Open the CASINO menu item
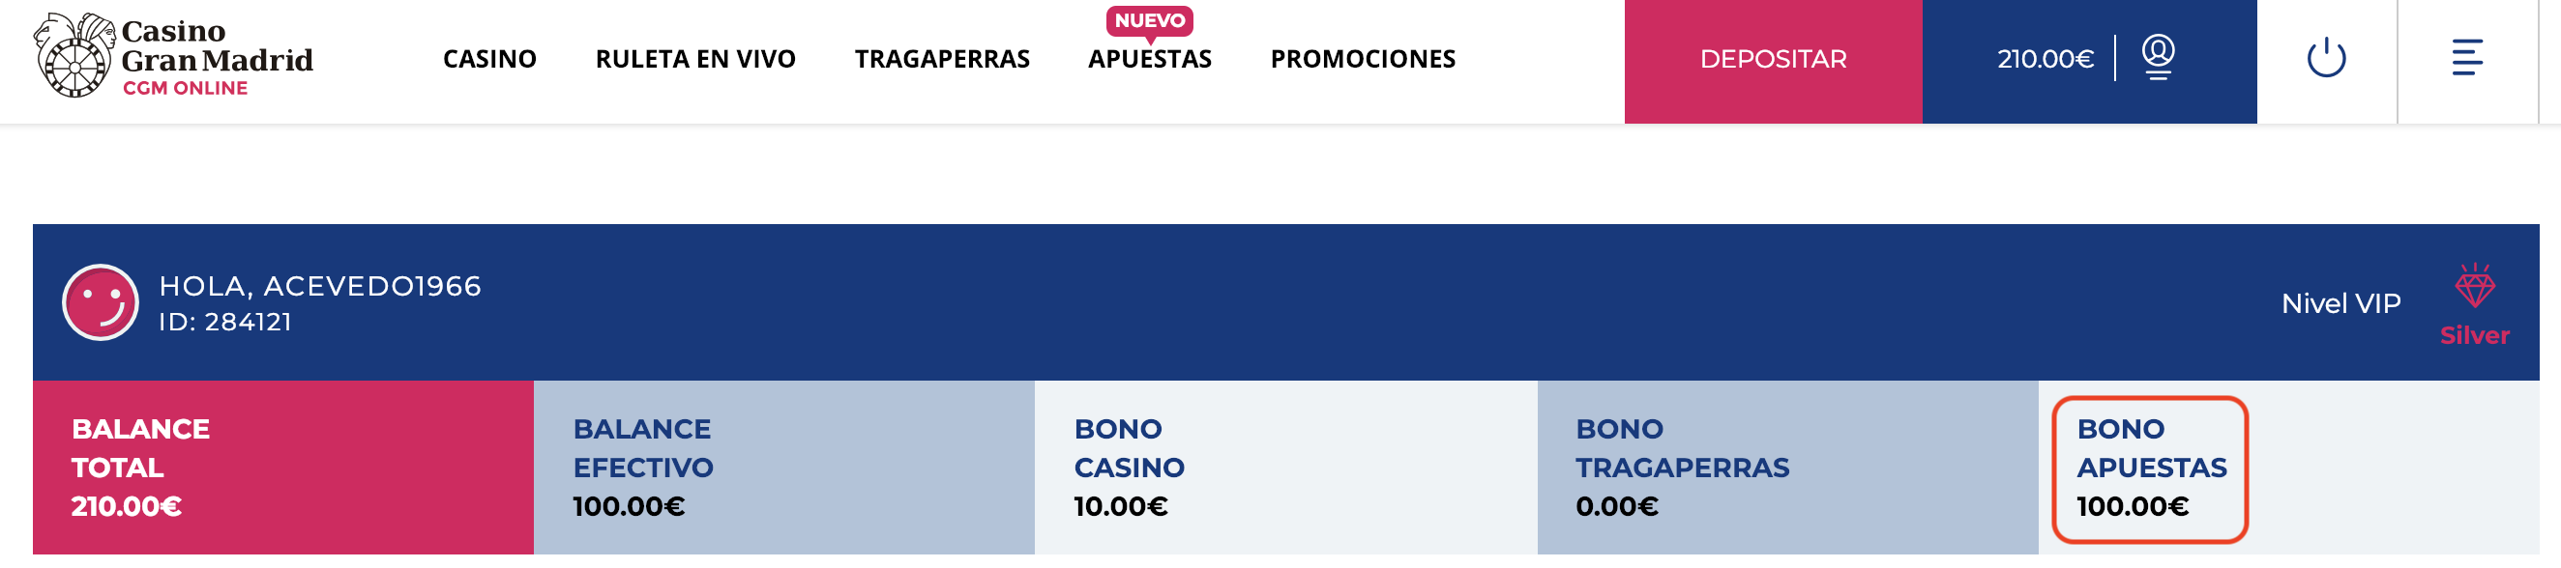 489,60
